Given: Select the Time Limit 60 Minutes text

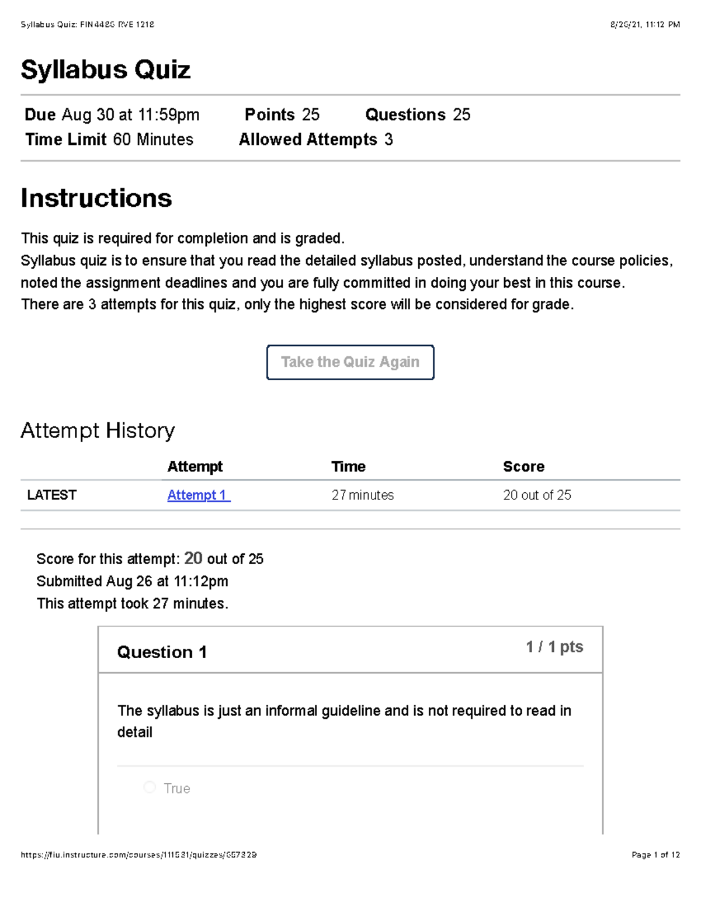Looking at the screenshot, I should pyautogui.click(x=109, y=139).
